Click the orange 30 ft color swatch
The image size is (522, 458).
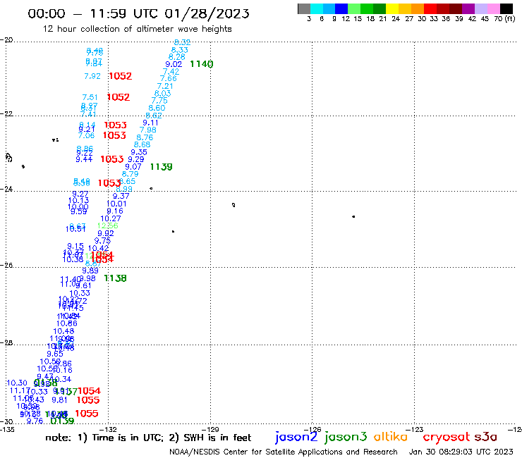418,8
